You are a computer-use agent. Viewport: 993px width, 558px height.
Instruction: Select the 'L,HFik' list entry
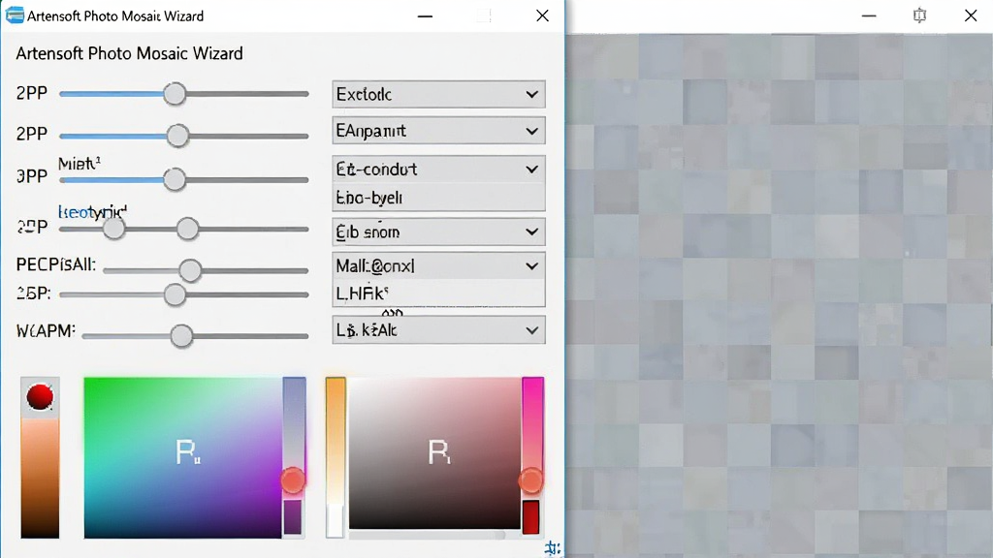(438, 293)
